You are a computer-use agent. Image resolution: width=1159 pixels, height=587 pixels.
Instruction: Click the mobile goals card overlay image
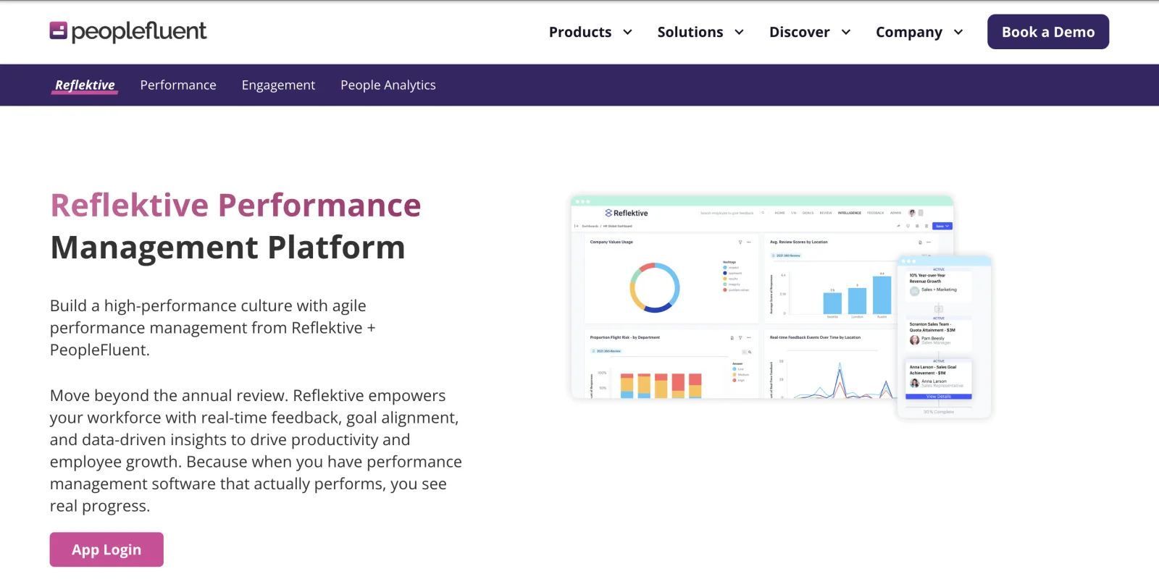pyautogui.click(x=944, y=337)
